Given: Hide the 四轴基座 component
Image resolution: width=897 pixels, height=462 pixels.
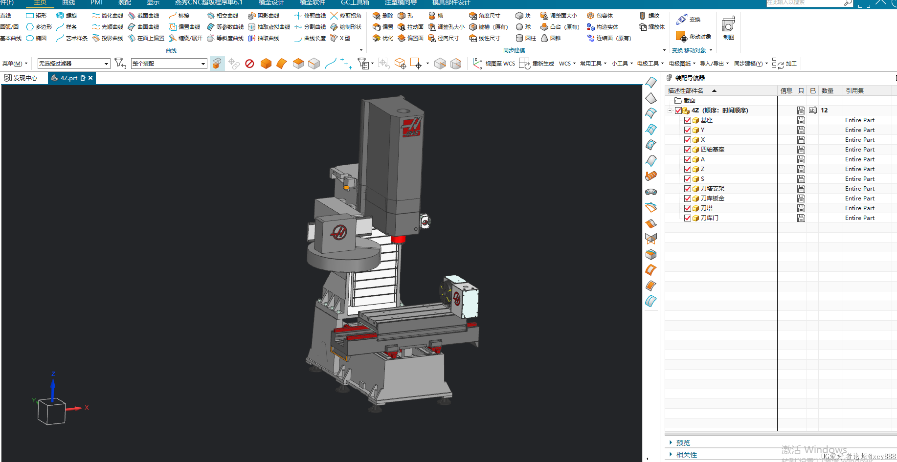Looking at the screenshot, I should click(x=688, y=150).
